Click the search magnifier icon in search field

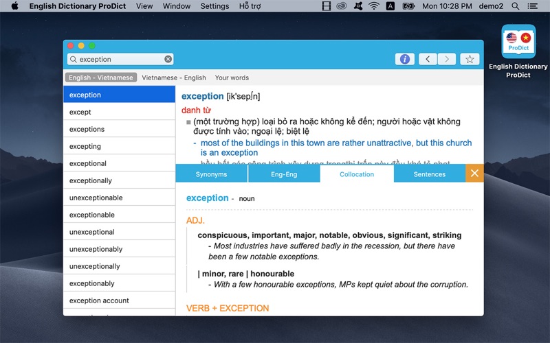pos(74,59)
